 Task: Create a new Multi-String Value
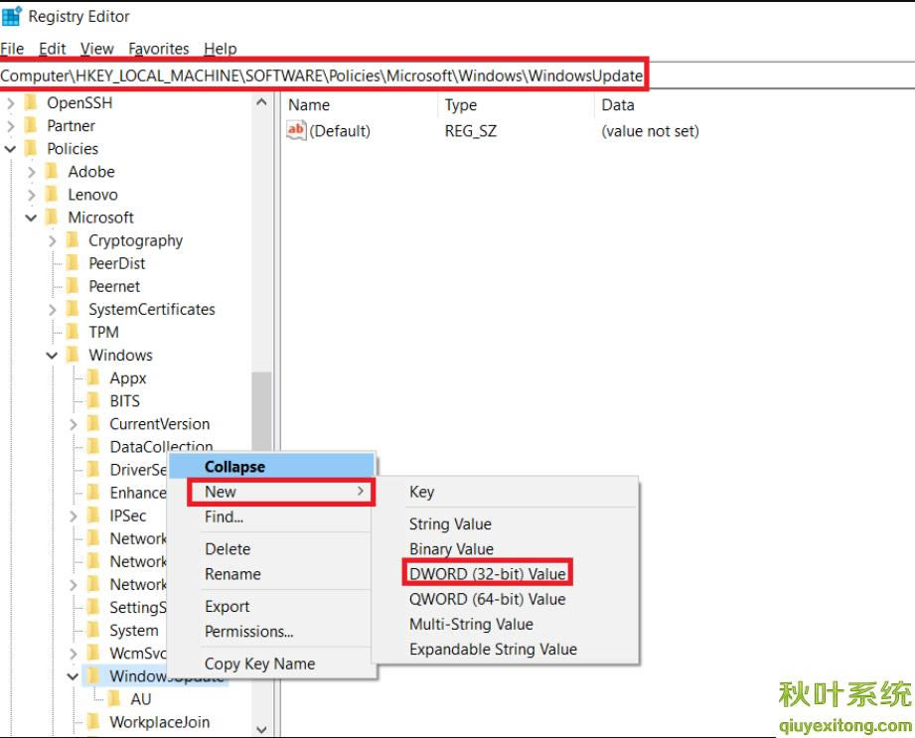click(x=506, y=624)
